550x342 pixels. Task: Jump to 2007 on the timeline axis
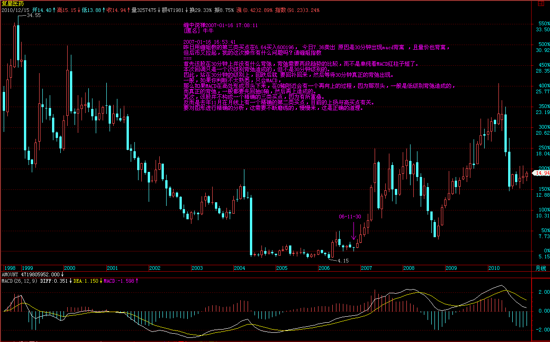366,268
